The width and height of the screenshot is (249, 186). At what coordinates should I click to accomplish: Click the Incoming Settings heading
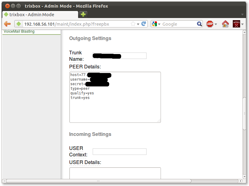pyautogui.click(x=90, y=134)
